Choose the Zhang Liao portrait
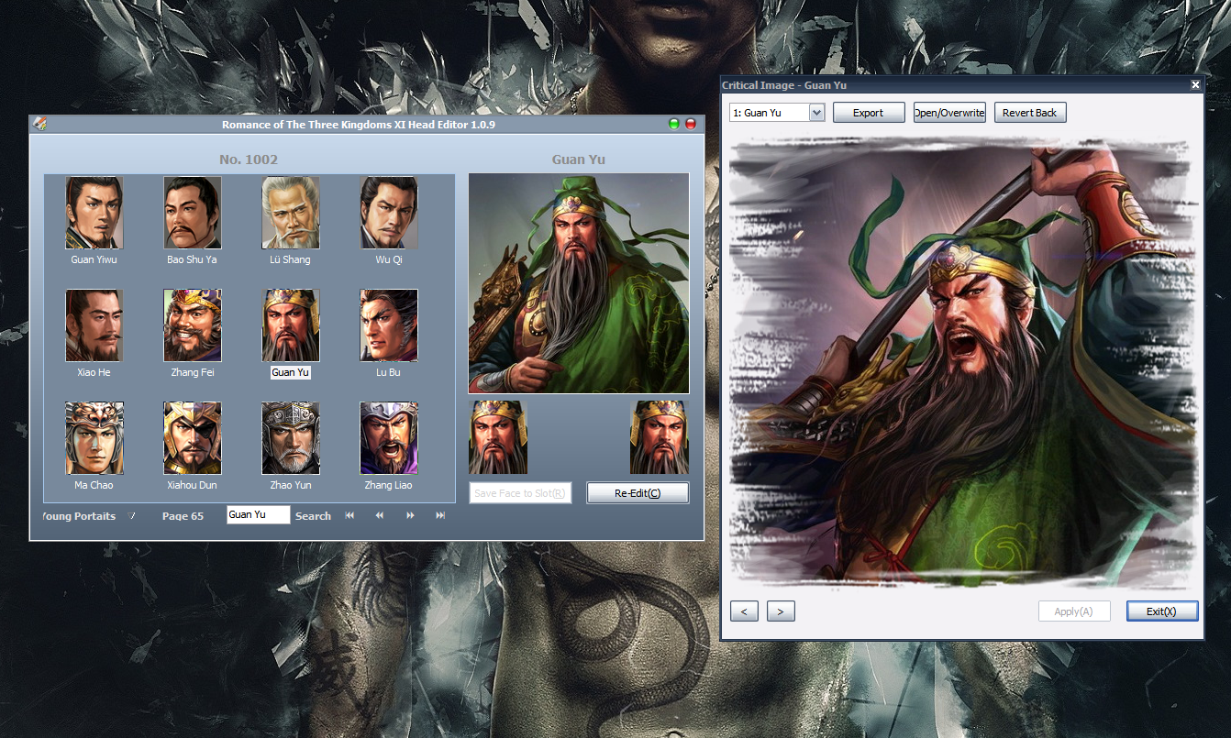 (x=389, y=438)
